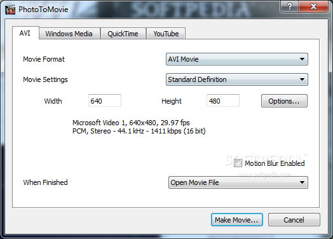Open the Options... button
This screenshot has width=333, height=239.
point(284,101)
